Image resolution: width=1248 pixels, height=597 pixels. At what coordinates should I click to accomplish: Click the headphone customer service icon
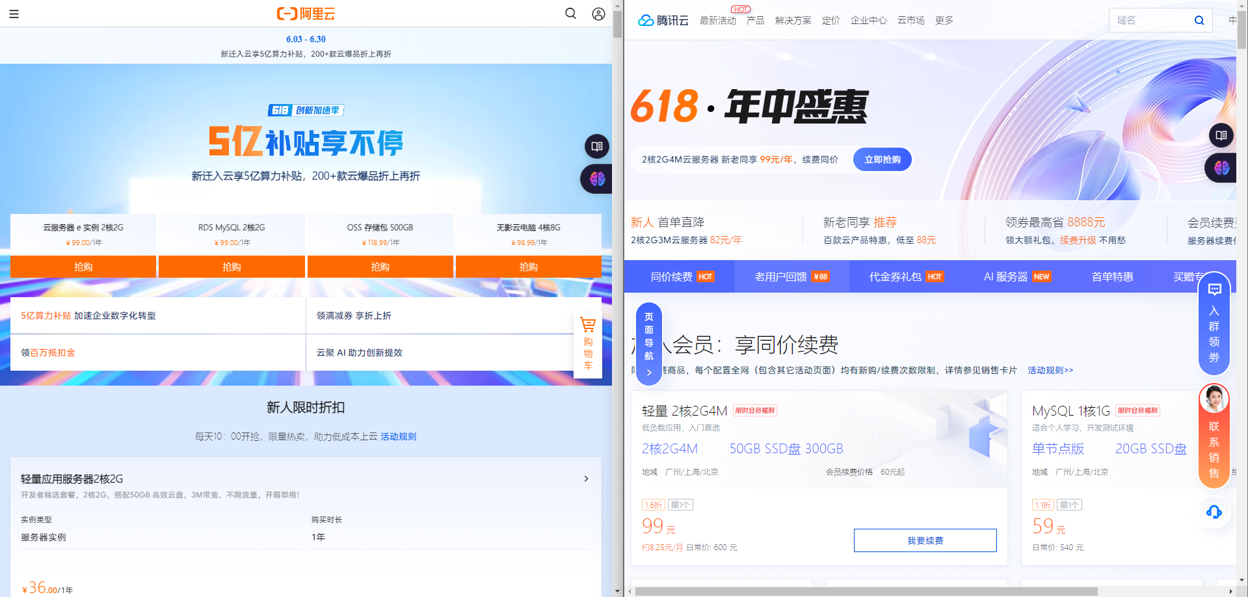[1214, 512]
